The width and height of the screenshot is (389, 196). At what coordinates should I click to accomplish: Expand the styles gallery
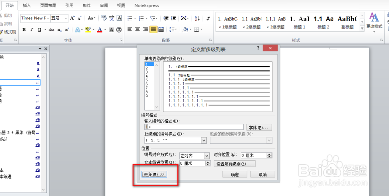point(362,29)
